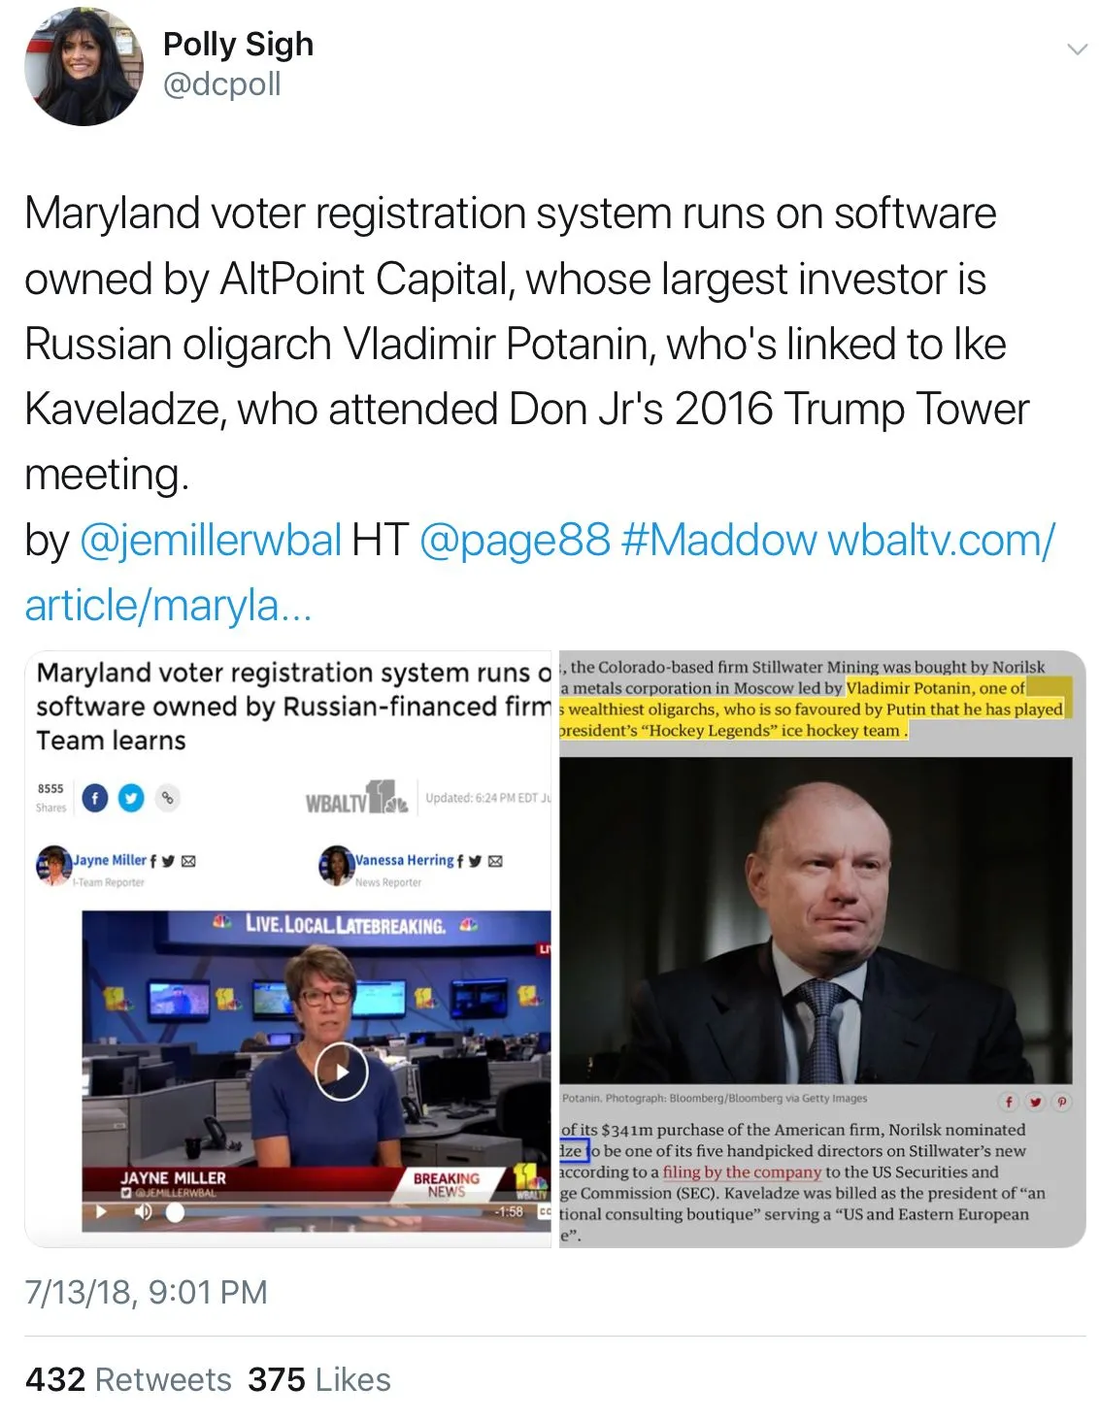Share the article with the blue Facebook icon
The image size is (1100, 1420).
click(x=94, y=798)
